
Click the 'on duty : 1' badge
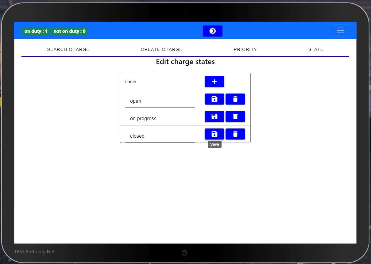point(36,31)
